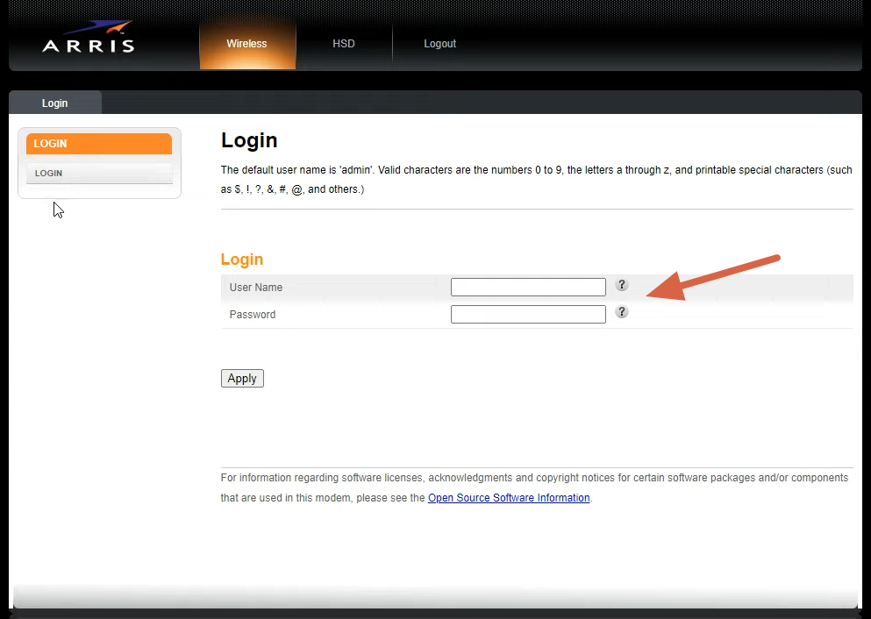Switch to the HSD tab
Screen dimensions: 871x619
[343, 43]
